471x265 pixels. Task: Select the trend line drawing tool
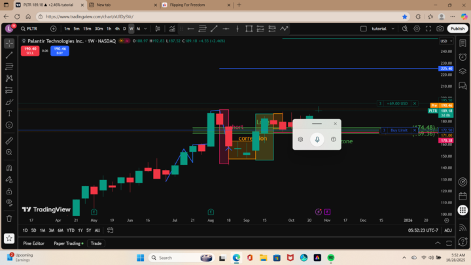click(9, 55)
